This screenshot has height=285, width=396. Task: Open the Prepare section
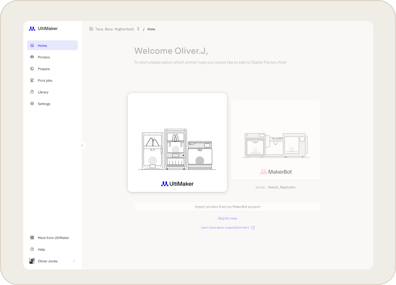pos(53,69)
